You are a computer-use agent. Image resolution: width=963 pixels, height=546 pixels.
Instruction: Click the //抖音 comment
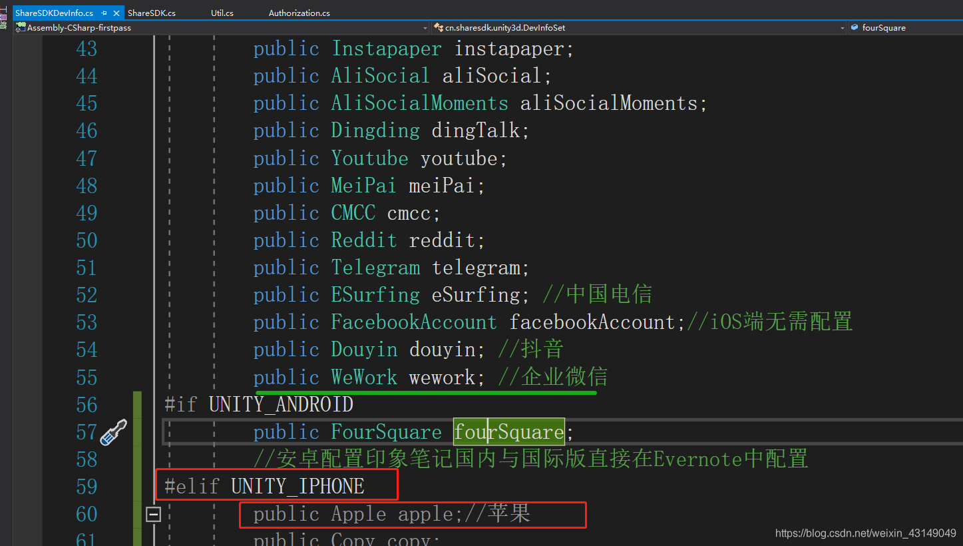(x=531, y=350)
